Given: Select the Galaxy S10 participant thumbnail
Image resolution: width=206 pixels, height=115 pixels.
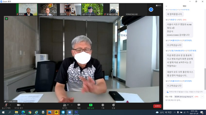Looking at the screenshot, I should pos(49,10).
